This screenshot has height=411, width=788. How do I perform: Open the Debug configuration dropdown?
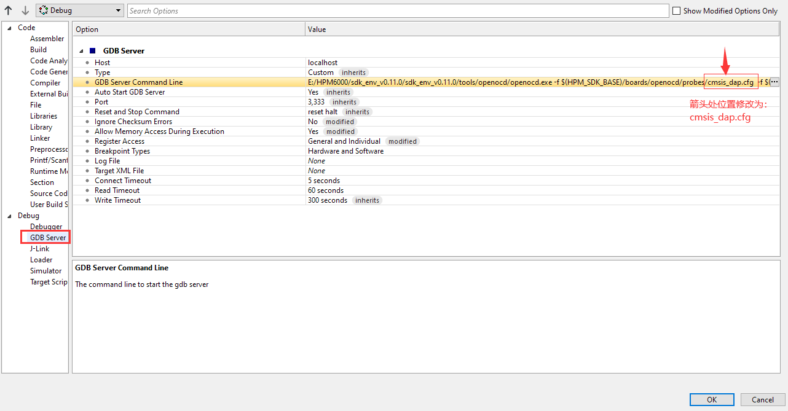pyautogui.click(x=80, y=10)
